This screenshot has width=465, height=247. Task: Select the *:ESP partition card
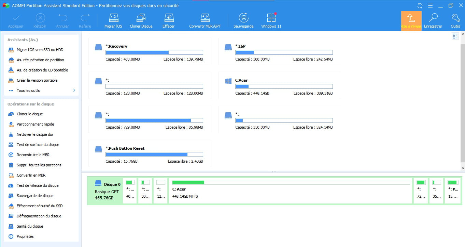pyautogui.click(x=280, y=51)
